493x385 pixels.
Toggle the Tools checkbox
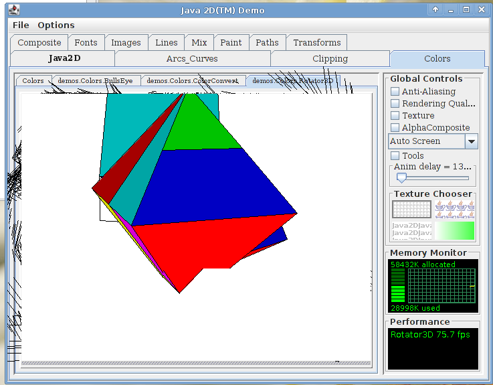[x=395, y=156]
